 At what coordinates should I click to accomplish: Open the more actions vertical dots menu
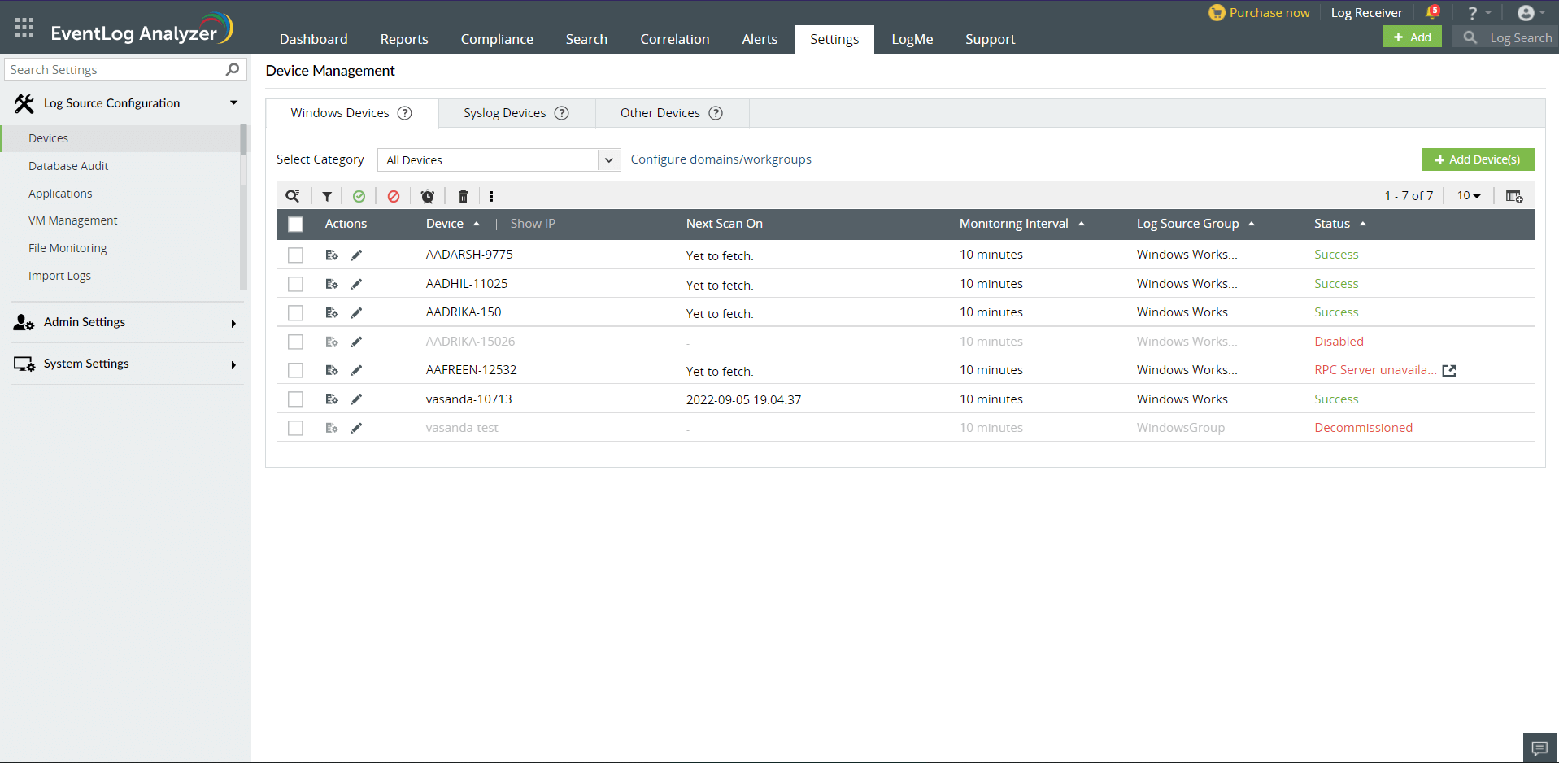coord(491,196)
